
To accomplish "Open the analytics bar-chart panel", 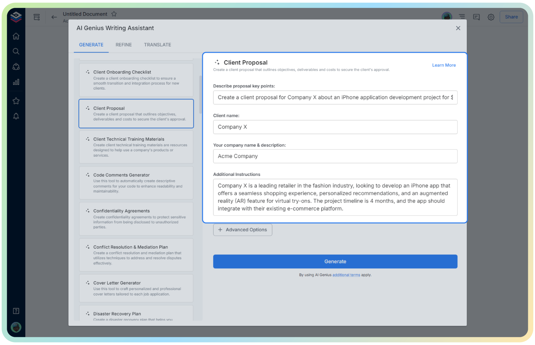I will [16, 82].
